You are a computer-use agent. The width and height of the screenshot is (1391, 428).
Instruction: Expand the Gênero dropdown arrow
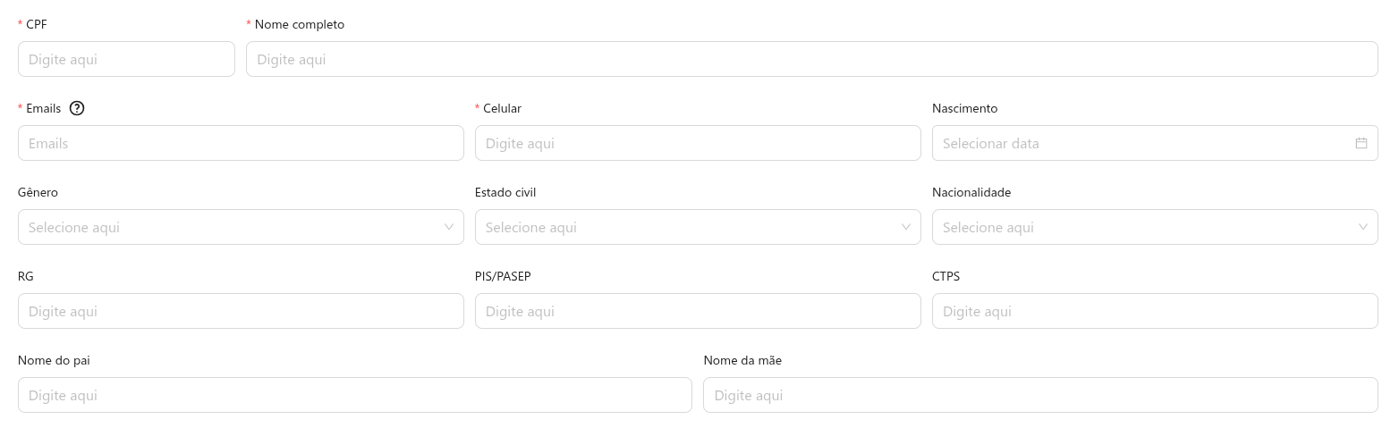(x=449, y=227)
